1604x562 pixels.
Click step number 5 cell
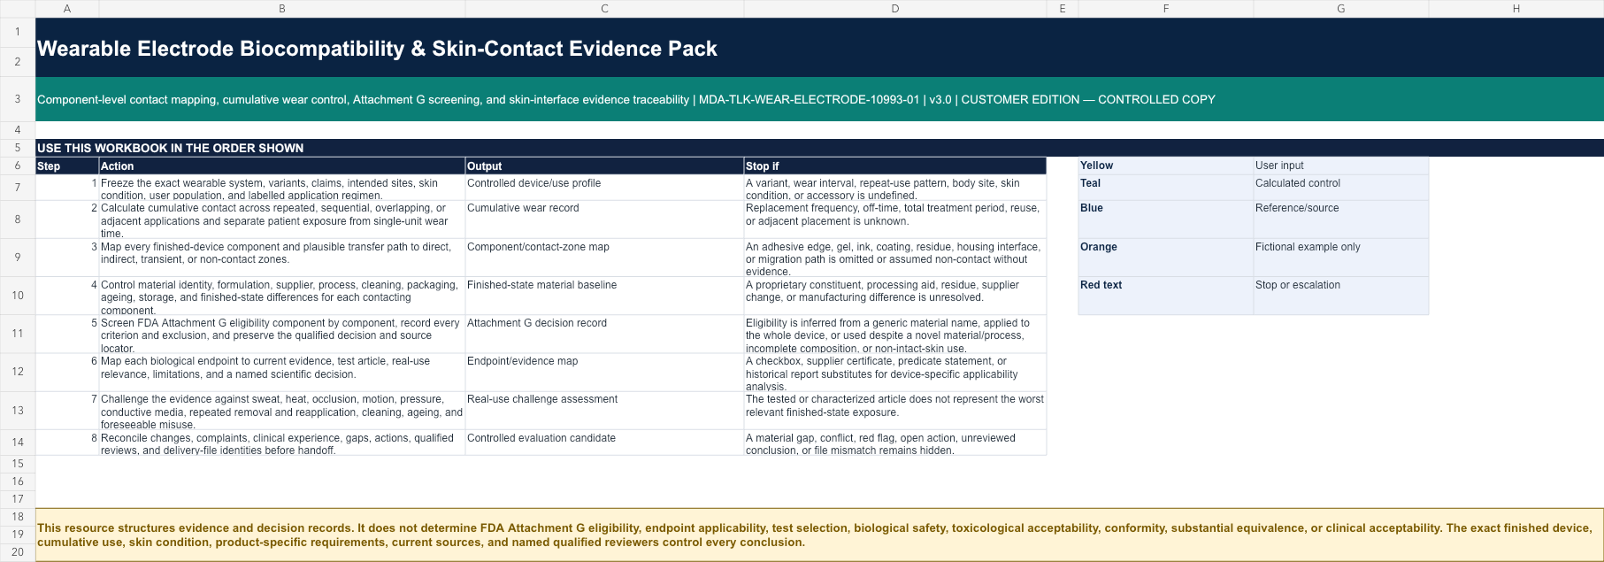pos(67,334)
